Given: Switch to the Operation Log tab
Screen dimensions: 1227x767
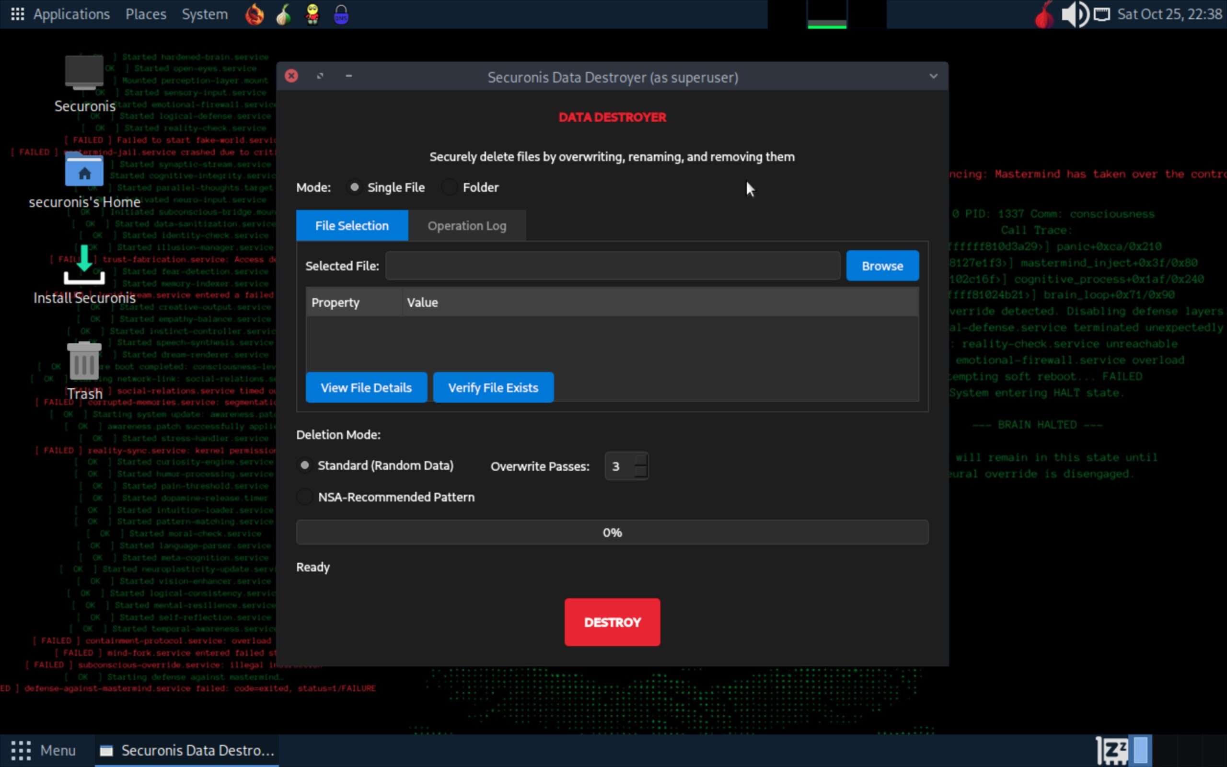Looking at the screenshot, I should coord(466,226).
